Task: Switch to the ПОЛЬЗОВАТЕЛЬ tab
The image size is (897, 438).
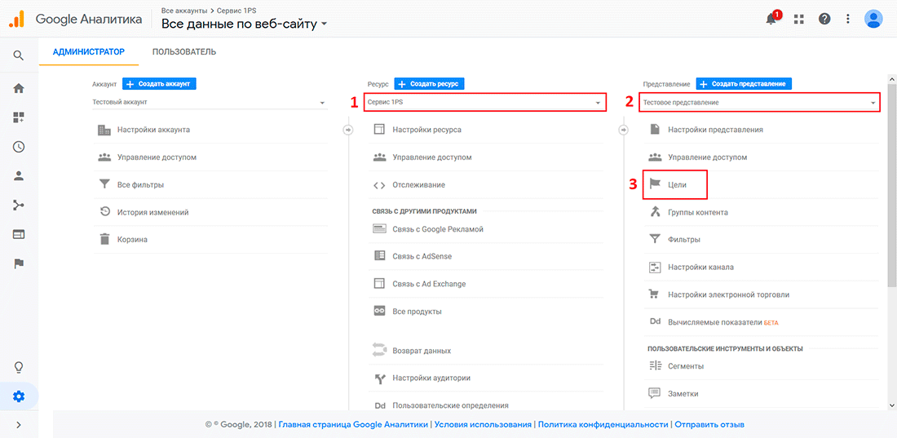Action: click(x=184, y=51)
